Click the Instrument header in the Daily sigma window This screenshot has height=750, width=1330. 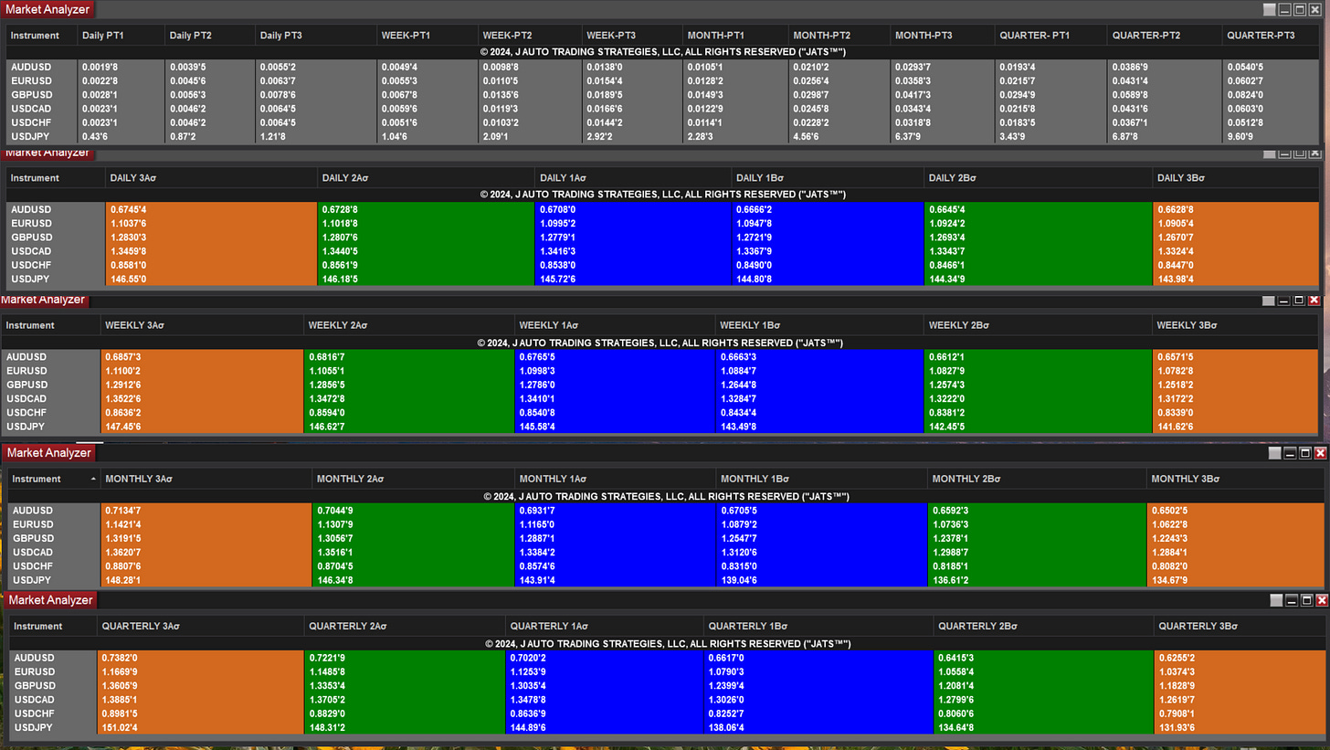click(56, 178)
